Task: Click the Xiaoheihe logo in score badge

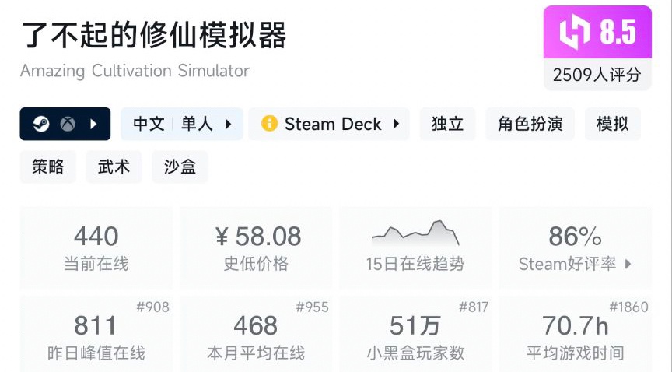Action: click(575, 33)
